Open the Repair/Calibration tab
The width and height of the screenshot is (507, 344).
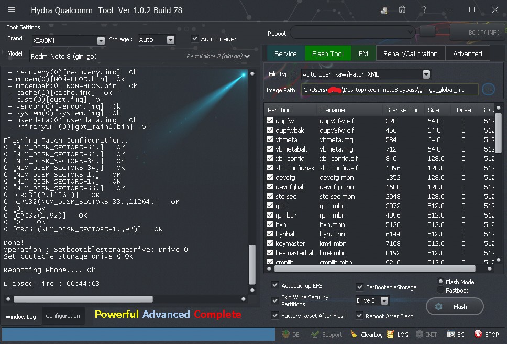click(410, 53)
